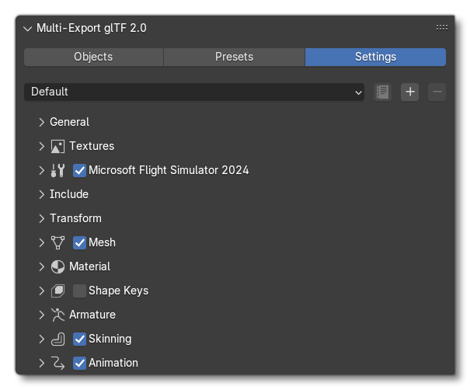
Task: Click the tools icon for Flight Simulator
Action: pos(57,171)
